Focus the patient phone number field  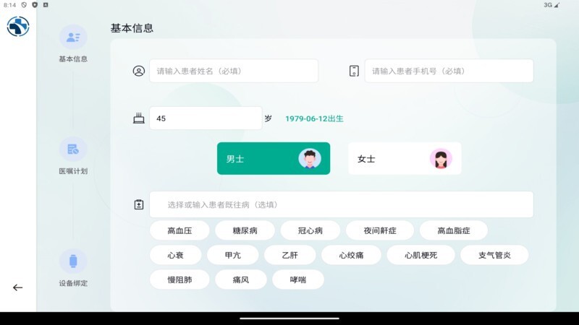[449, 71]
